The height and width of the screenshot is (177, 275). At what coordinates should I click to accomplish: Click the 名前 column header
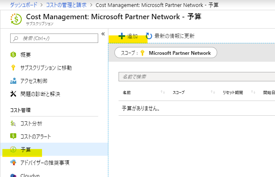coord(127,92)
